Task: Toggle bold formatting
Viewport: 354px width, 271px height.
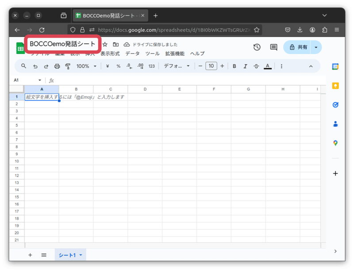Action: (x=235, y=66)
